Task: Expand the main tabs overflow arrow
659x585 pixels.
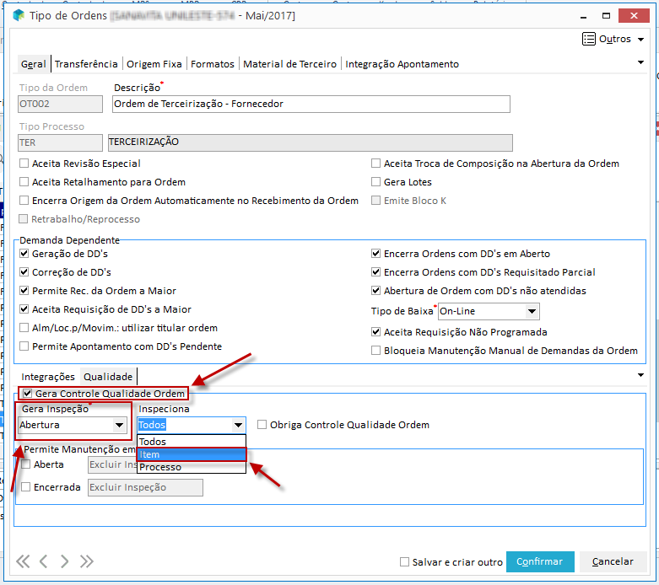Action: click(x=640, y=62)
